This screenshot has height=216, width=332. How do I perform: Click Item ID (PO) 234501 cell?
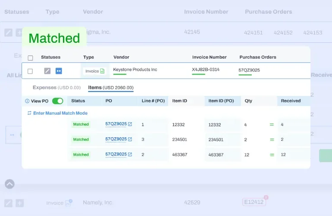coord(216,140)
